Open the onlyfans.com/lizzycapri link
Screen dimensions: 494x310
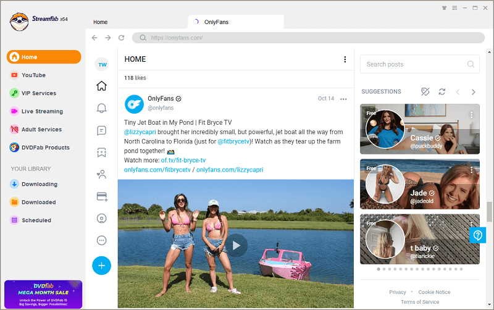click(x=230, y=170)
